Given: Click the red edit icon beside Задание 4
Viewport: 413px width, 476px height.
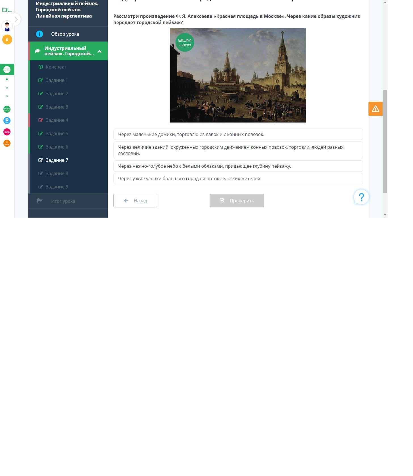Looking at the screenshot, I should tap(41, 120).
